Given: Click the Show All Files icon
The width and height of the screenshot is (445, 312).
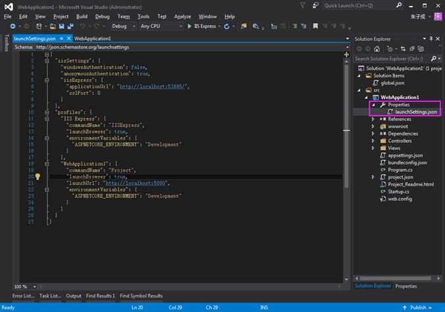Looking at the screenshot, I should [x=421, y=49].
